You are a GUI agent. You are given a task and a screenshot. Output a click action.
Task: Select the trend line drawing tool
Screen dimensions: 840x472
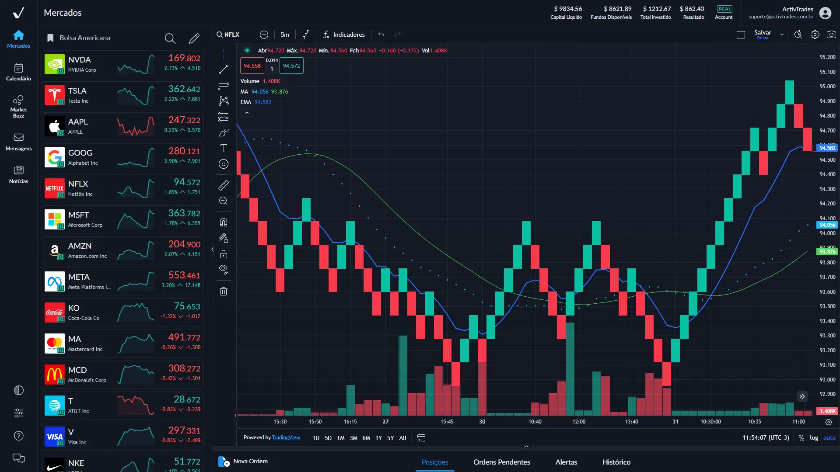coord(224,69)
